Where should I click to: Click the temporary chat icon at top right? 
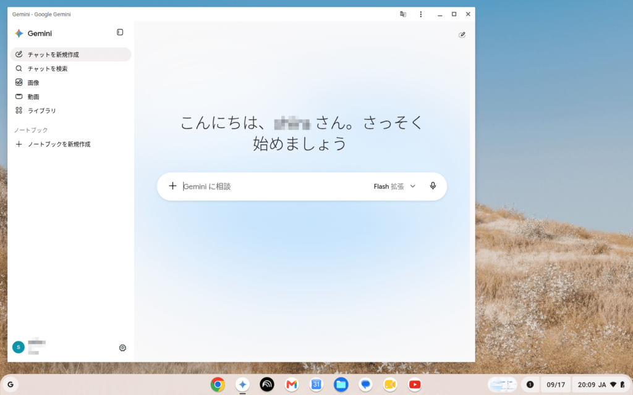click(462, 35)
